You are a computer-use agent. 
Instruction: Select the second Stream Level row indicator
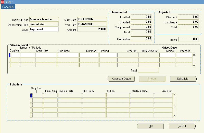pos(10,60)
